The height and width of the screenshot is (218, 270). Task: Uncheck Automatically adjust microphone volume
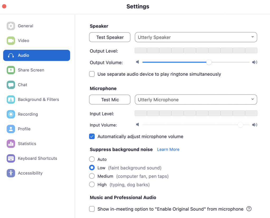pos(92,136)
